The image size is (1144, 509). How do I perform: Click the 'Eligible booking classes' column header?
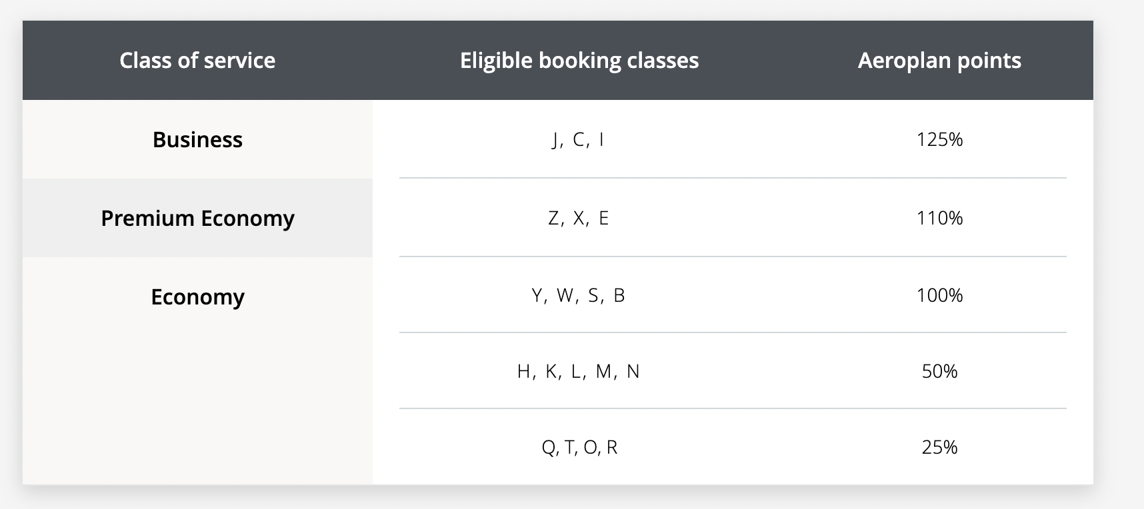pyautogui.click(x=579, y=61)
